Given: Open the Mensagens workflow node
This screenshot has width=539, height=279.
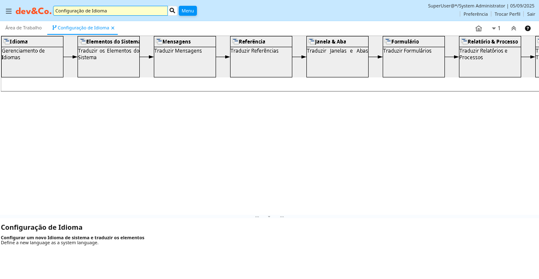Looking at the screenshot, I should 185,56.
